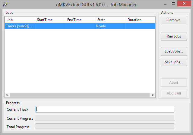Click the Current Progress bar

pyautogui.click(x=105, y=118)
